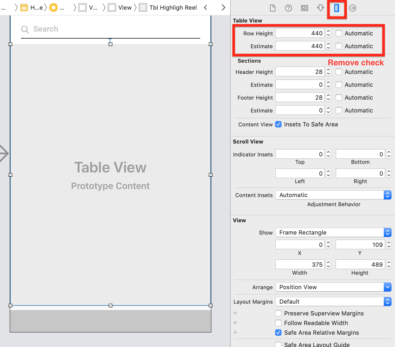Click the scene entry point arrow
395x347 pixels.
(x=4, y=153)
